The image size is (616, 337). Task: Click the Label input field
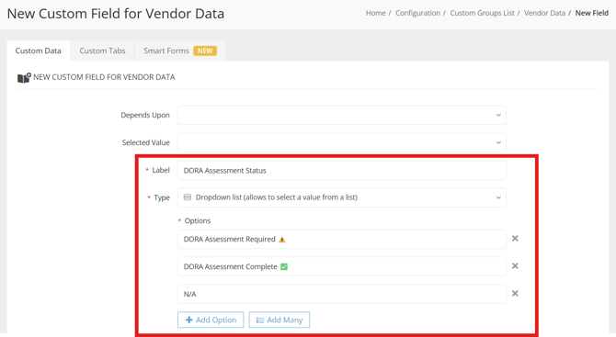(x=342, y=170)
